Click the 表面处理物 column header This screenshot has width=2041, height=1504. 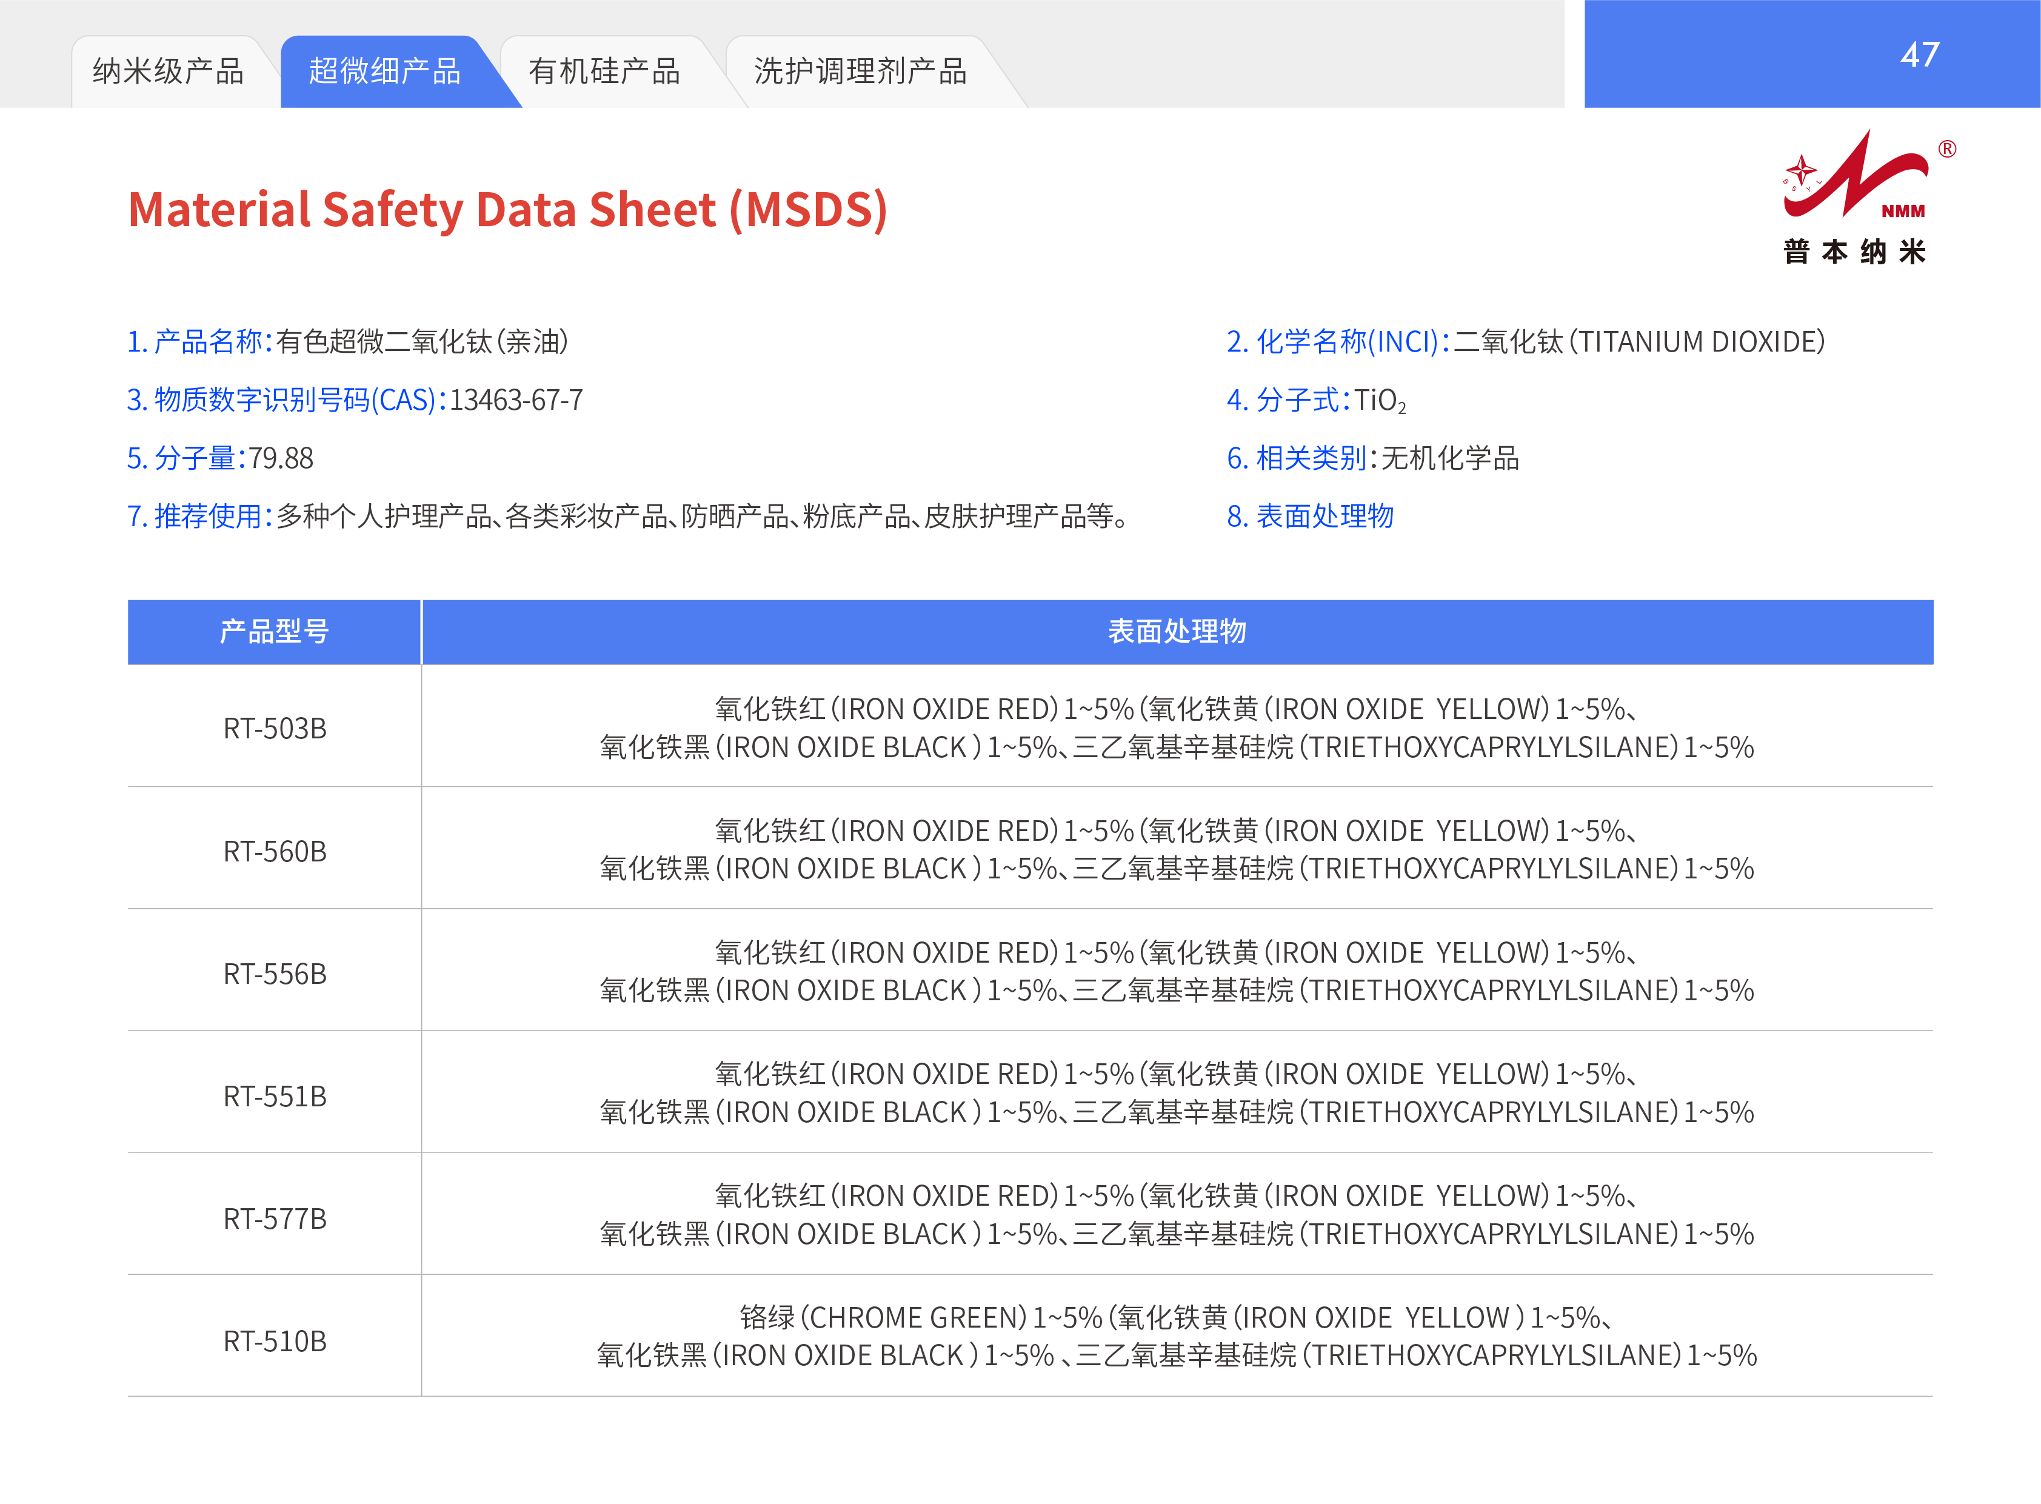pos(1176,631)
